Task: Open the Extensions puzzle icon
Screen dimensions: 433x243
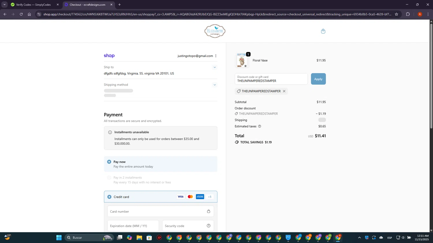Action: pos(408,14)
